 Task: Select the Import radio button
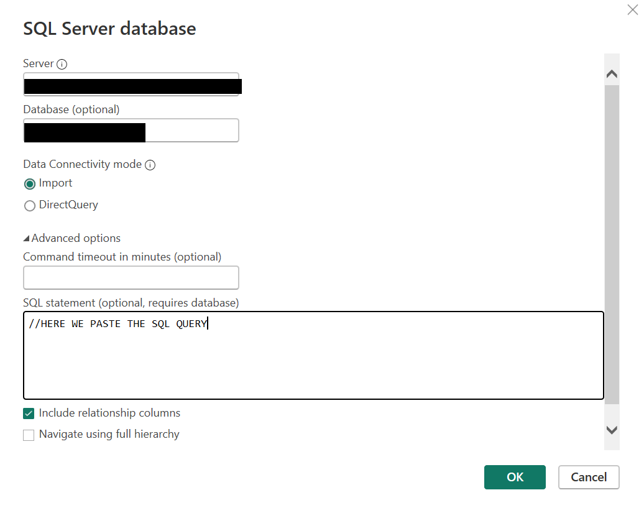click(30, 184)
